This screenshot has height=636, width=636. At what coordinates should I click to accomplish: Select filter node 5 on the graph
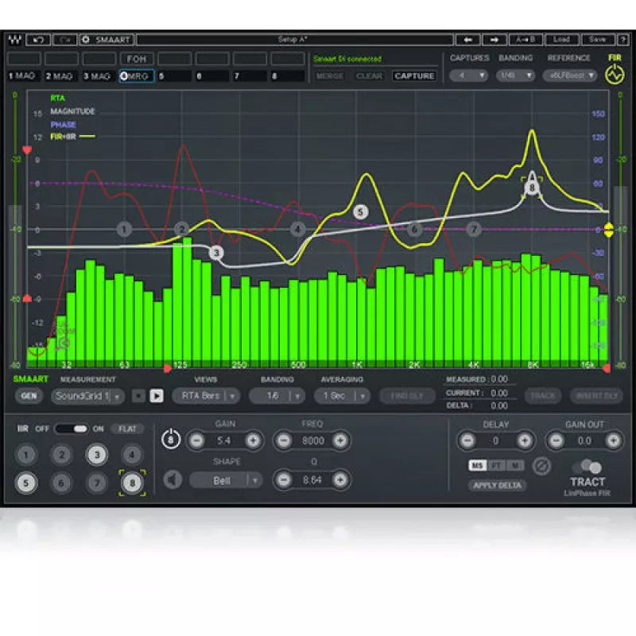tap(361, 212)
